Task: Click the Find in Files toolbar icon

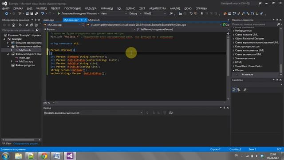Action: pyautogui.click(x=171, y=14)
